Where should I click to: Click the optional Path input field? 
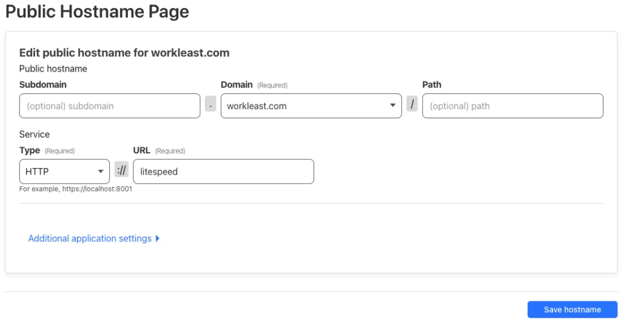512,106
